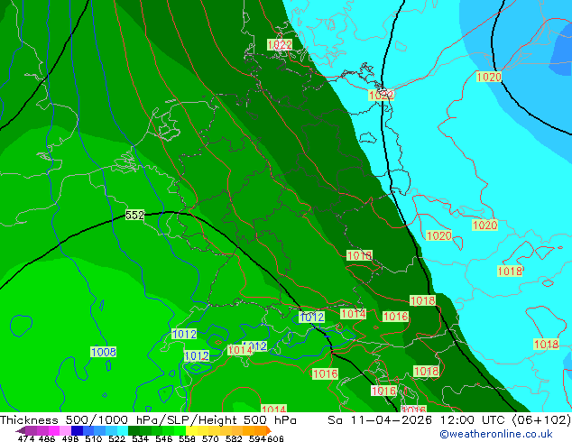
Task: Click legend value 558
Action: (187, 438)
